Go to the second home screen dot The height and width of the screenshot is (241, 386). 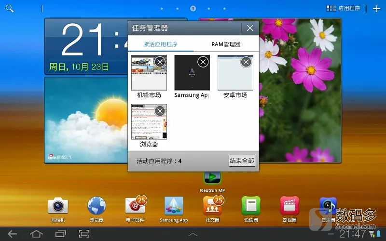[x=177, y=9]
